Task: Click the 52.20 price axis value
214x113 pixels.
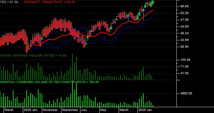Action: pyautogui.click(x=184, y=13)
